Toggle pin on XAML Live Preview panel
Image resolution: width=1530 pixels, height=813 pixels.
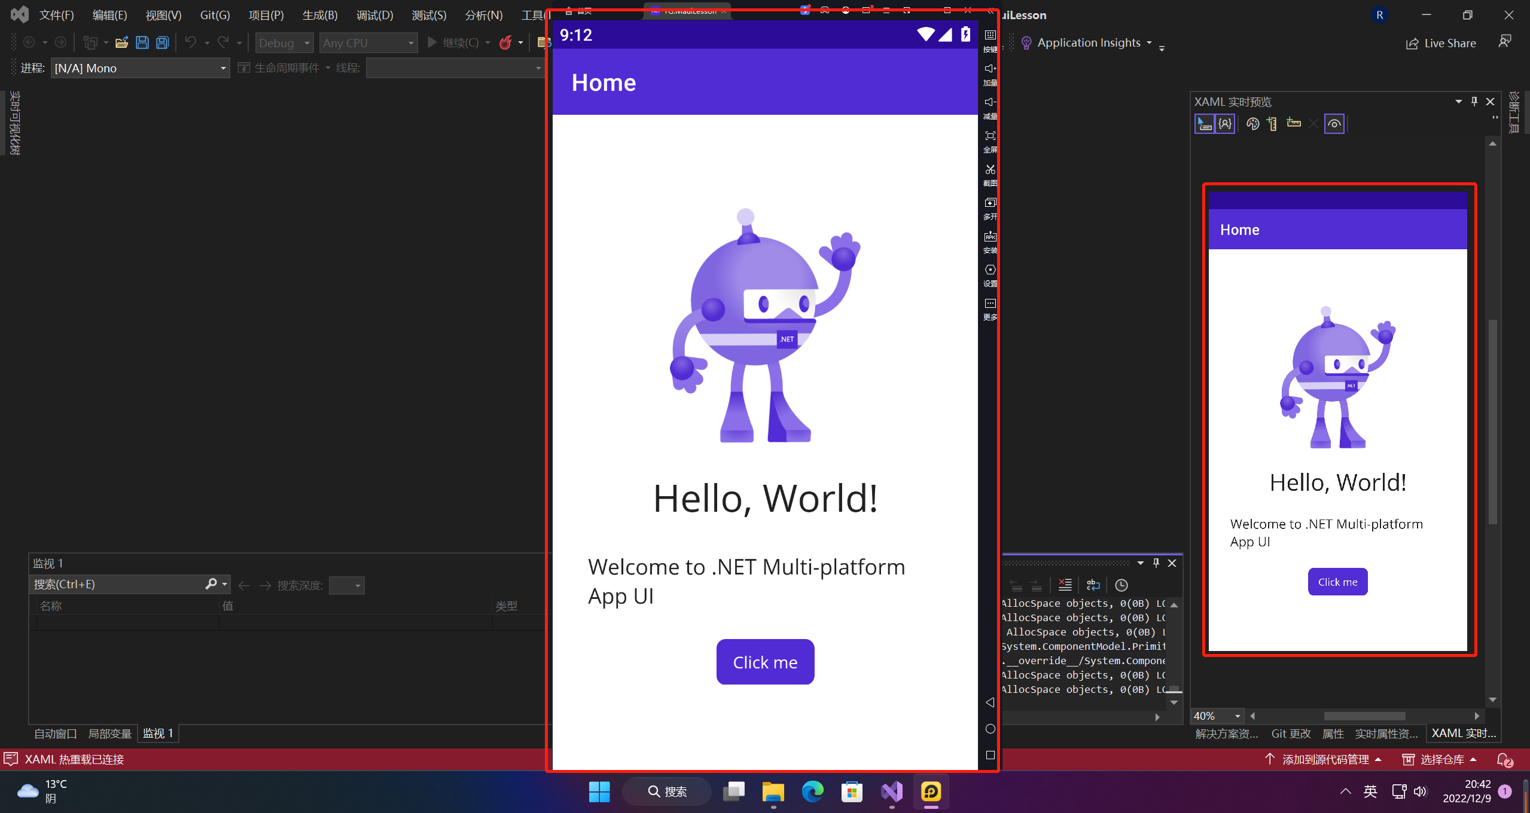click(1474, 102)
